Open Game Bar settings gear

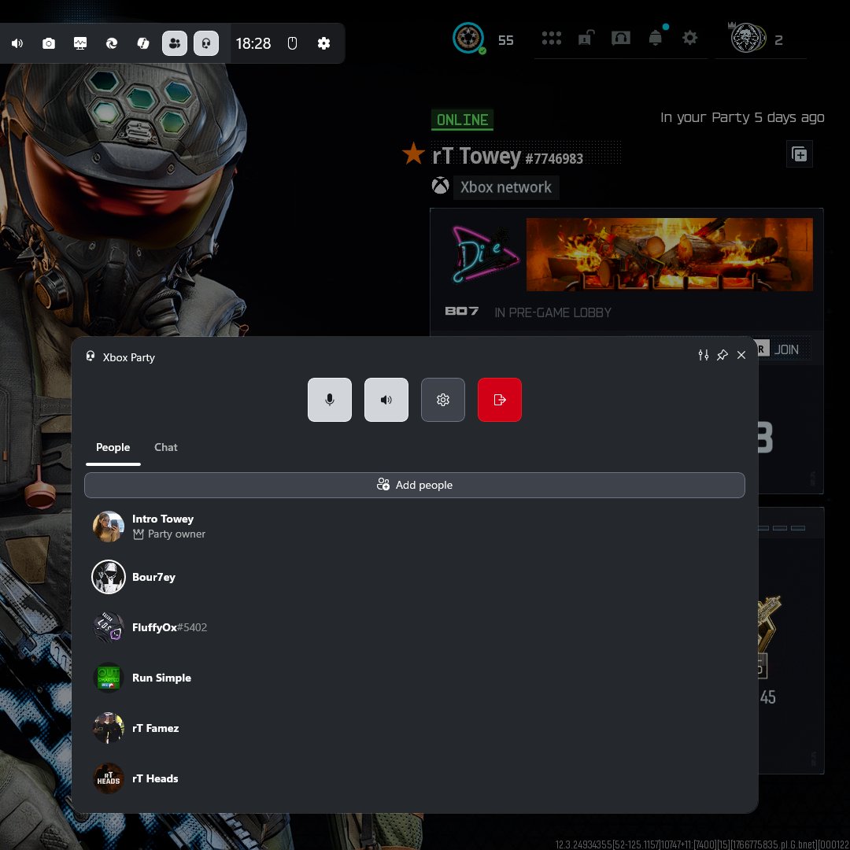click(x=323, y=43)
